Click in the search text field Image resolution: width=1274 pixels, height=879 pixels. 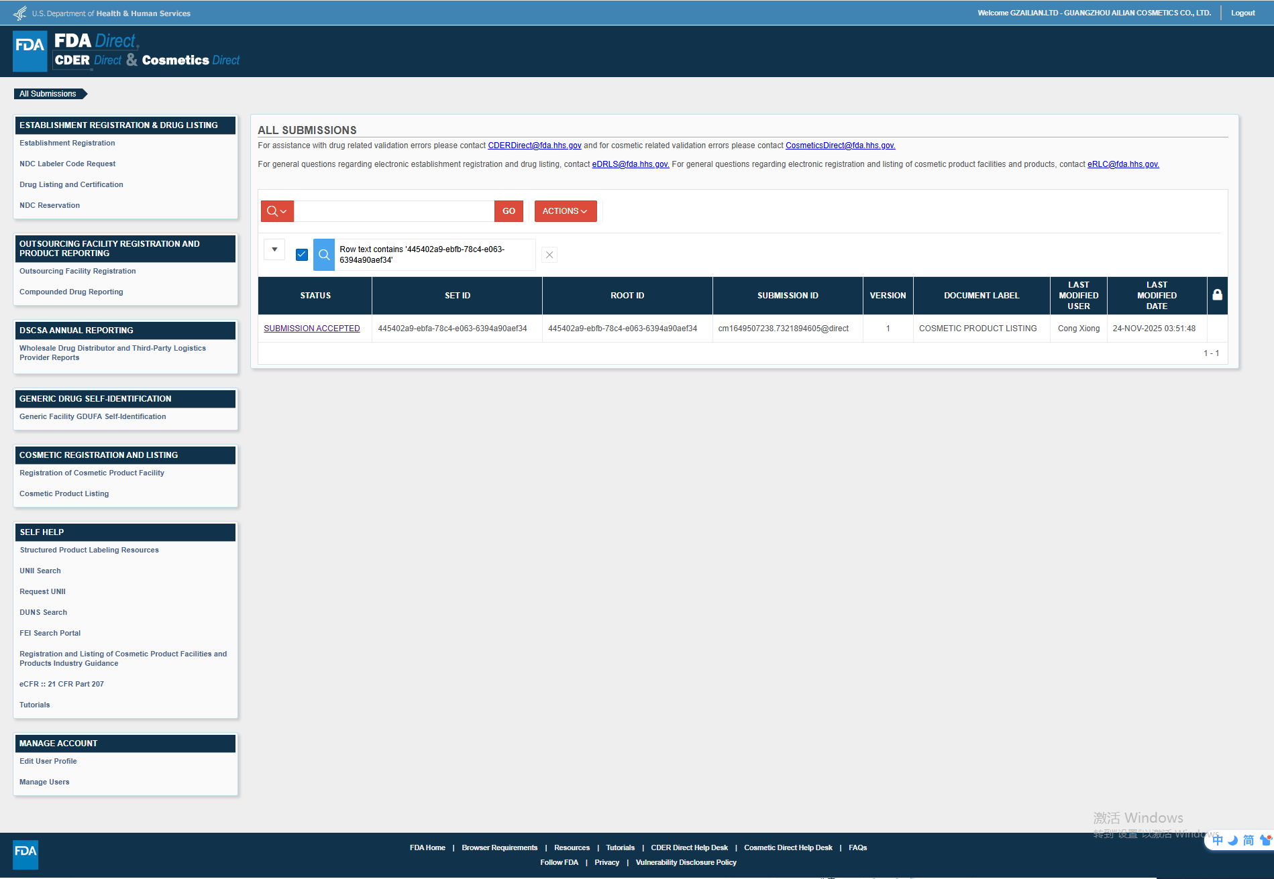[394, 211]
